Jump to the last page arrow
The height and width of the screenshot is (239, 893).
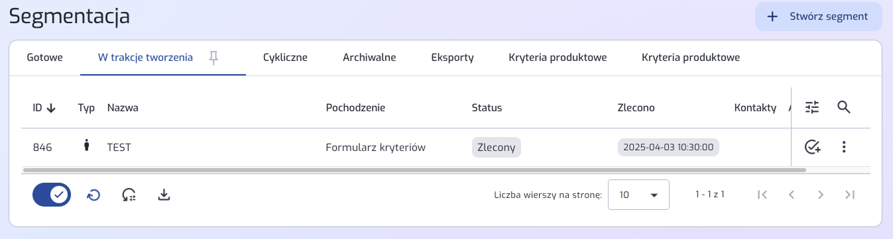(x=850, y=195)
